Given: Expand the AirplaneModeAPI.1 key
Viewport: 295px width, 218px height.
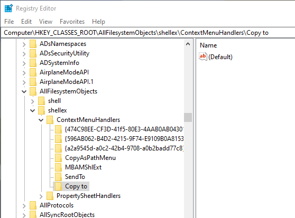Looking at the screenshot, I should [24, 82].
